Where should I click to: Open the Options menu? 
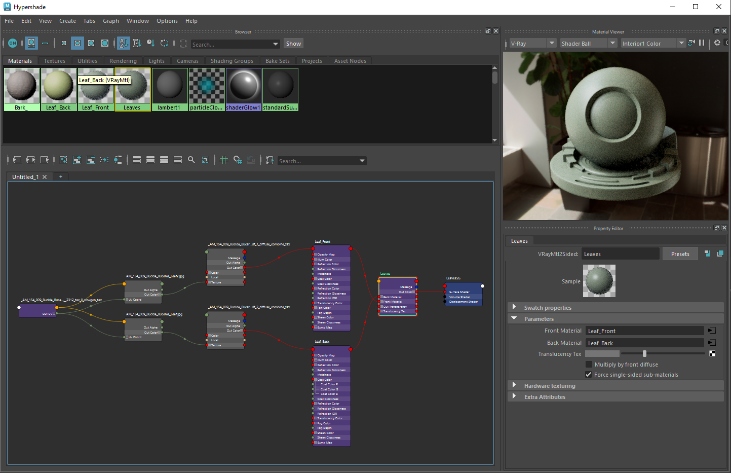point(167,21)
